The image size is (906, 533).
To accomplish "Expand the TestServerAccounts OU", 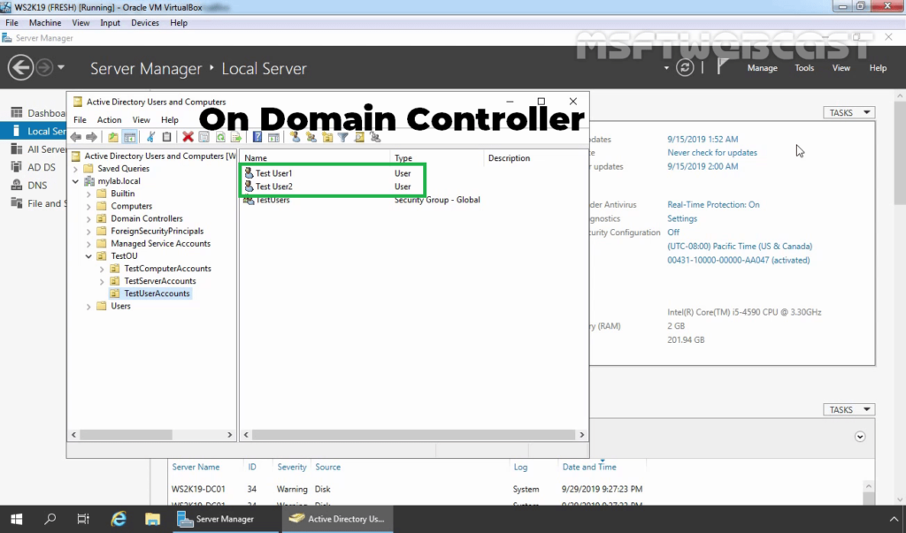I will pyautogui.click(x=102, y=282).
